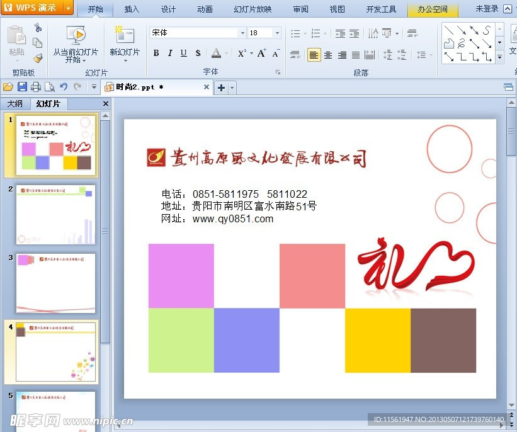Expand the shapes gallery

tap(499, 57)
